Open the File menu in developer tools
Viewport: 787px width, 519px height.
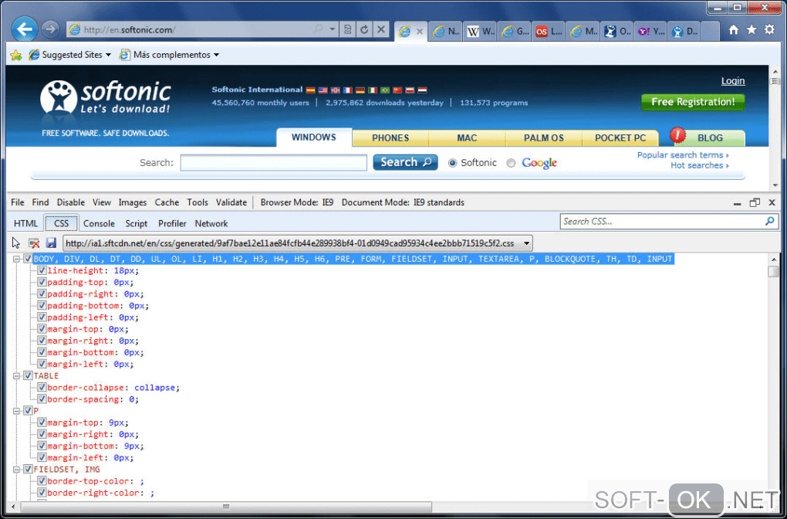pyautogui.click(x=18, y=202)
